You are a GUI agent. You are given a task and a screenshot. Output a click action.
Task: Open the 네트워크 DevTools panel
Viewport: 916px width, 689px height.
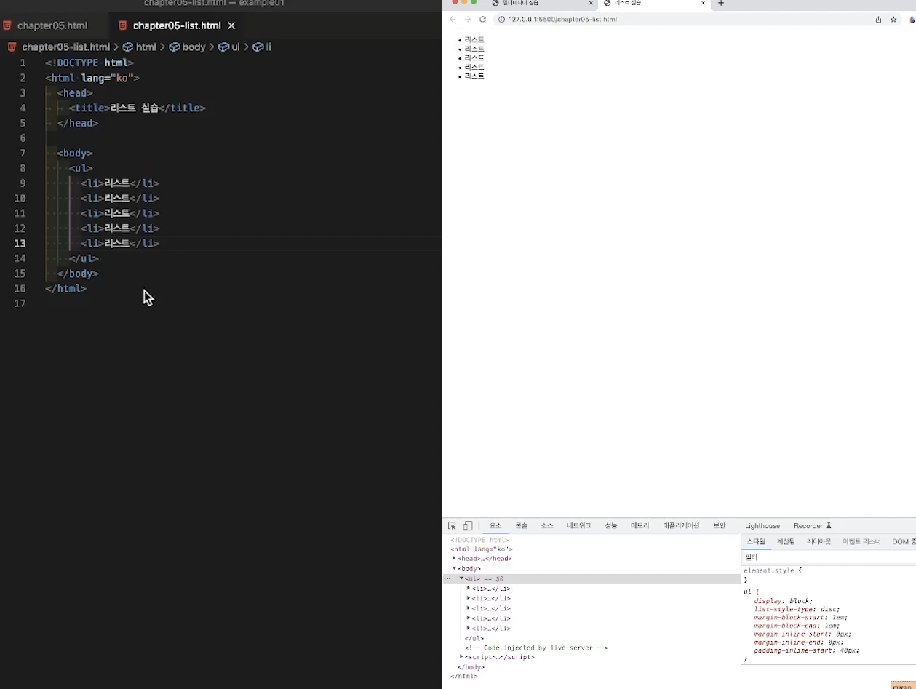click(579, 525)
